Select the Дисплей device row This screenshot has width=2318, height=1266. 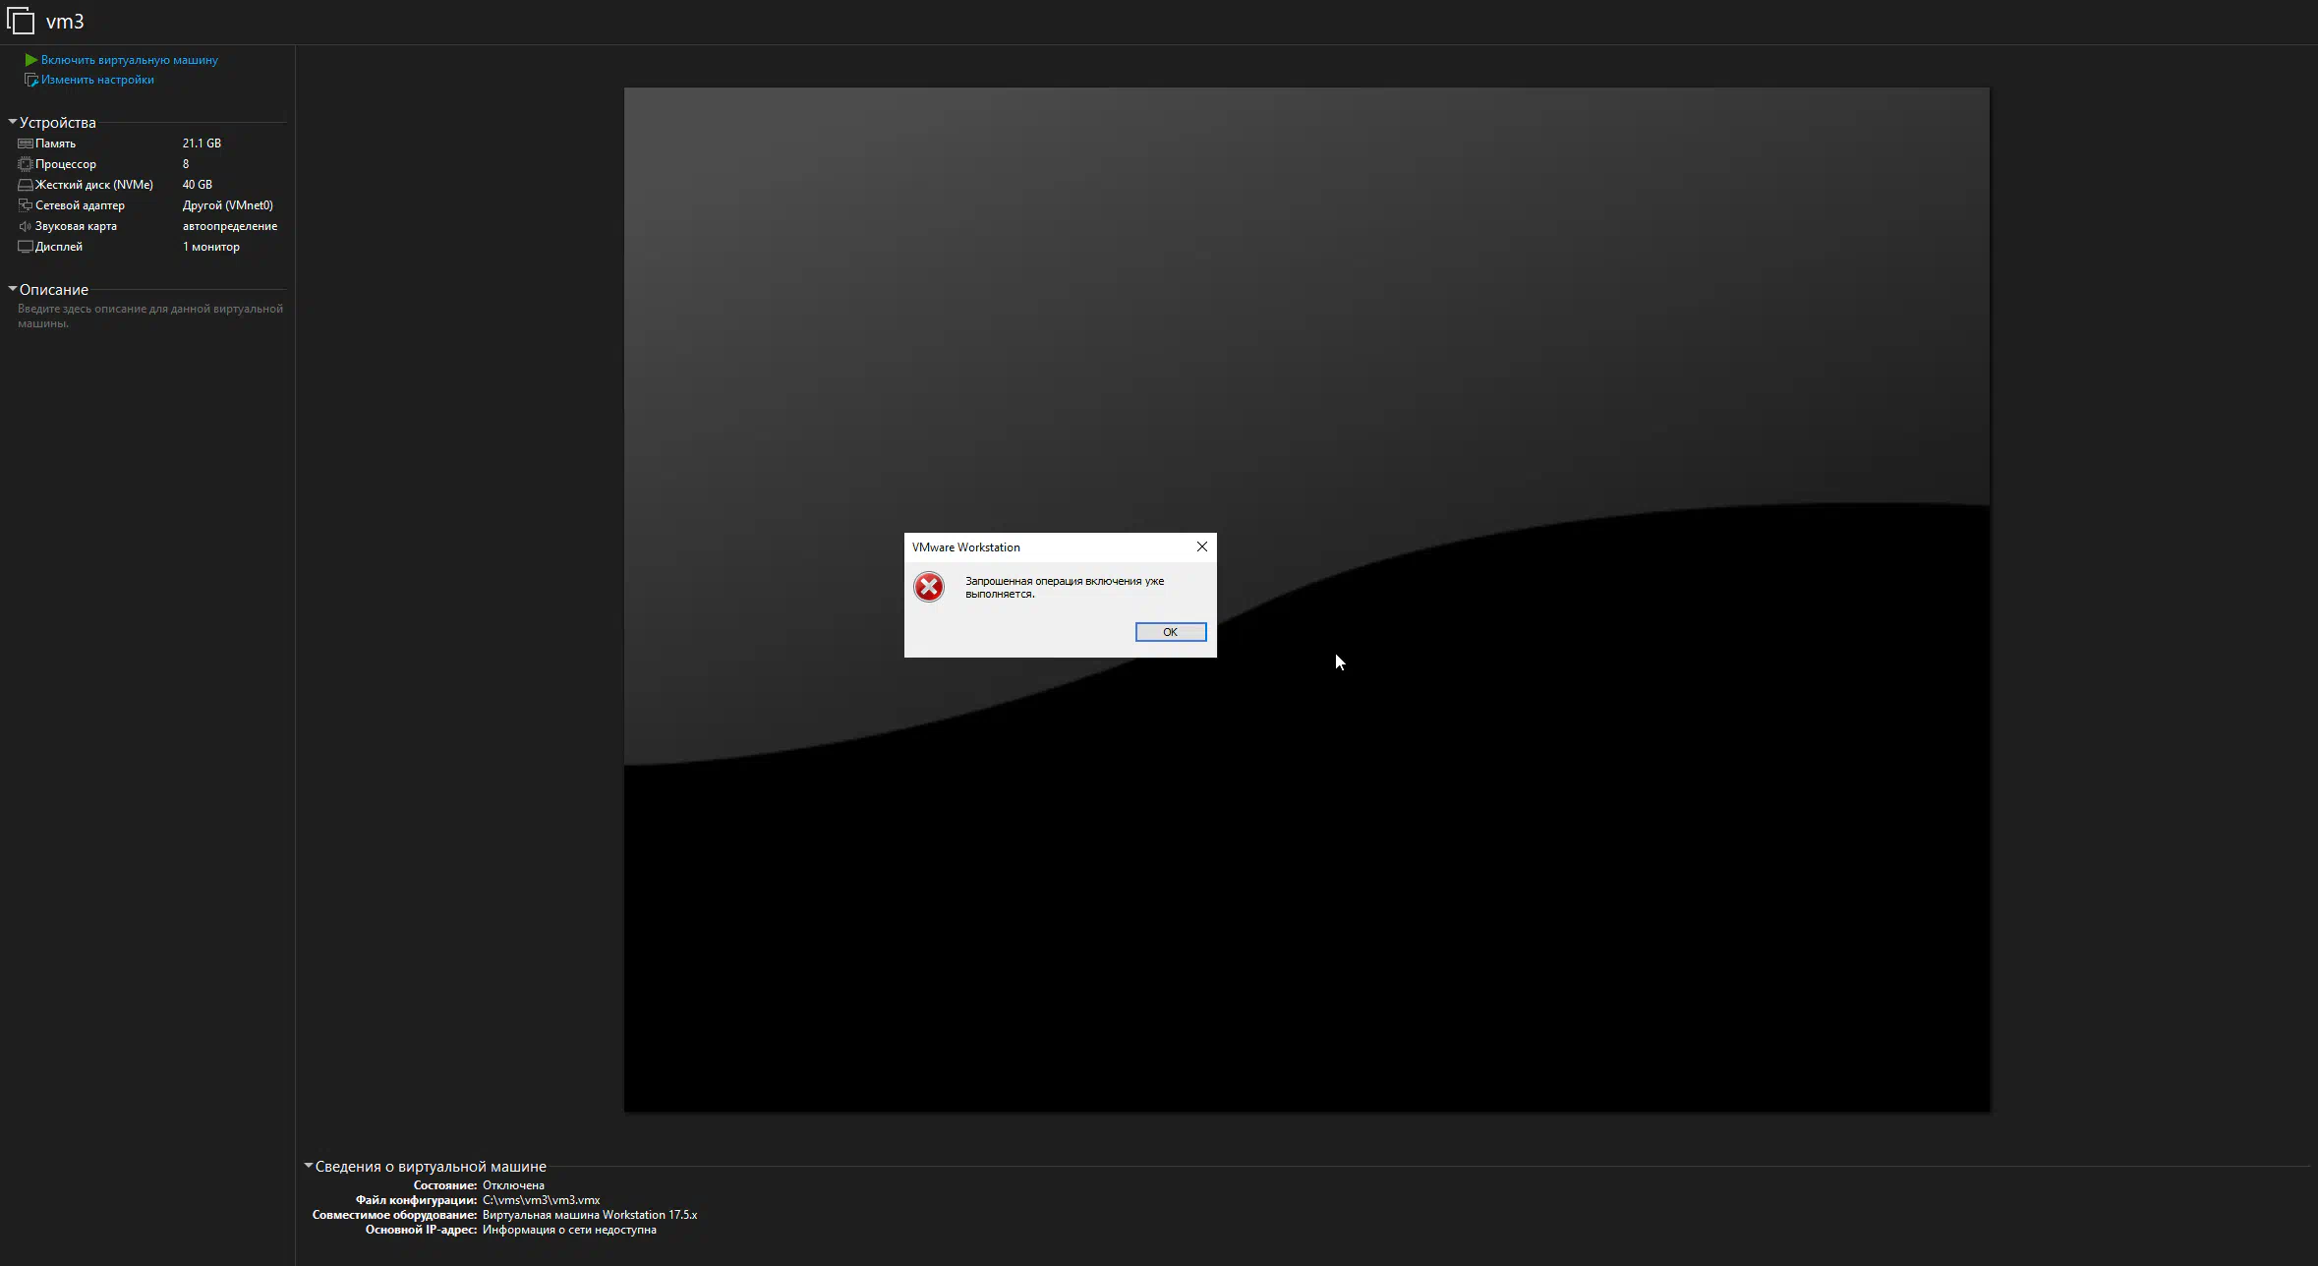click(x=147, y=247)
